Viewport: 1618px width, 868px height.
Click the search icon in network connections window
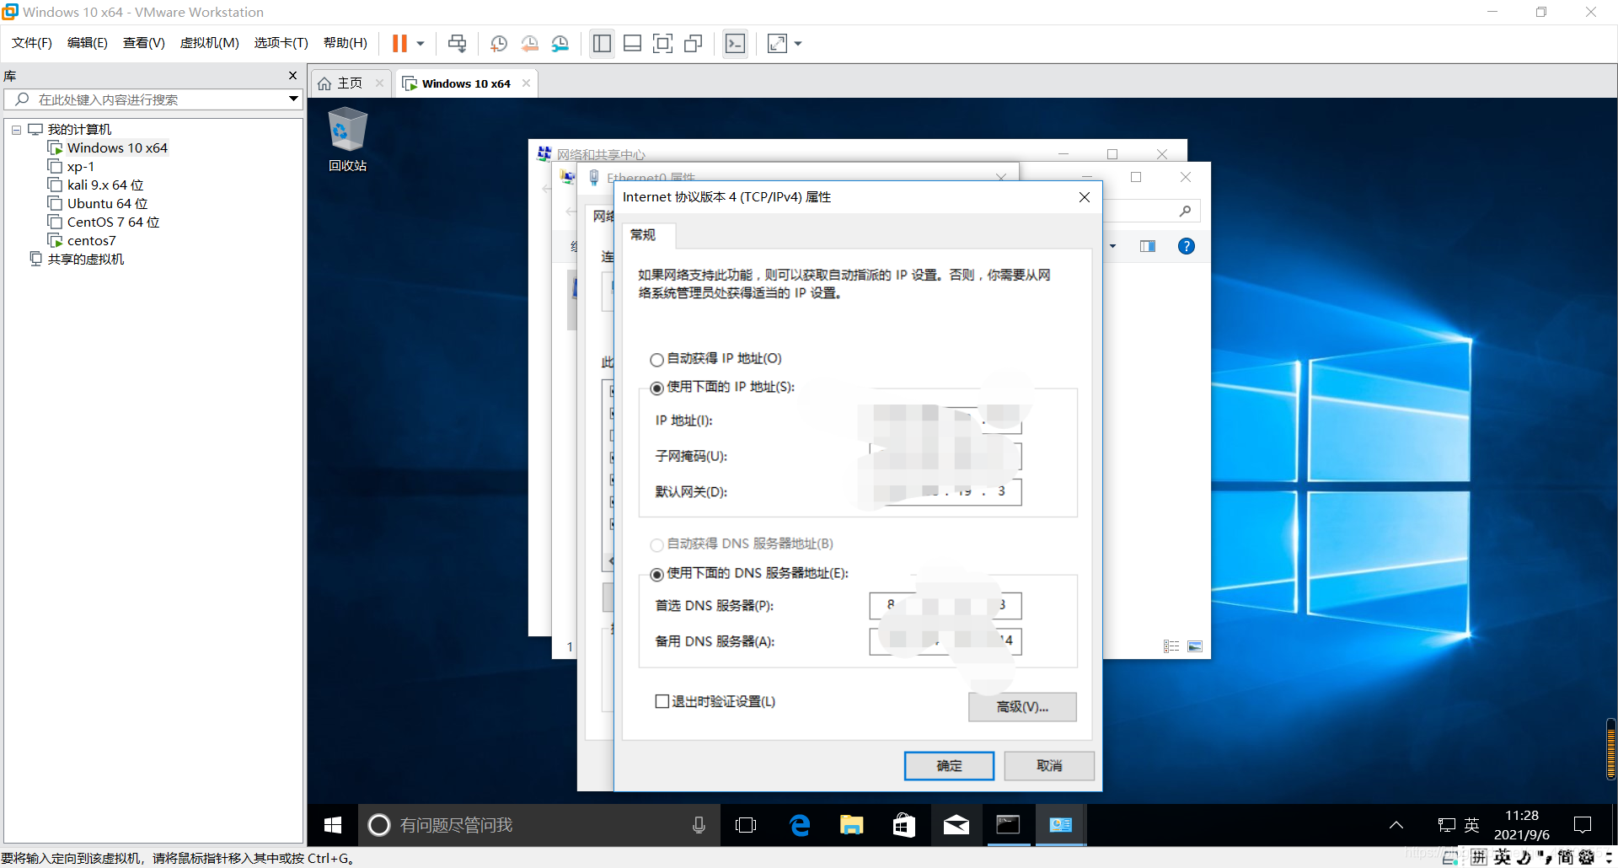pos(1185,212)
